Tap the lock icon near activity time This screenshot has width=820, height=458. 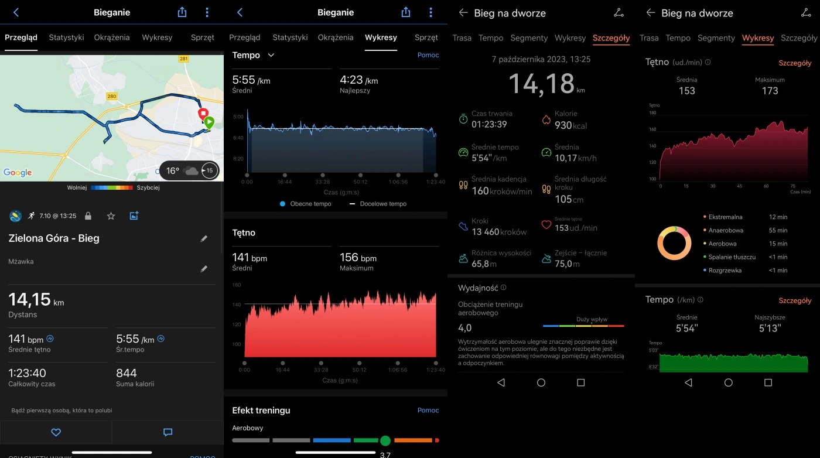(x=88, y=216)
